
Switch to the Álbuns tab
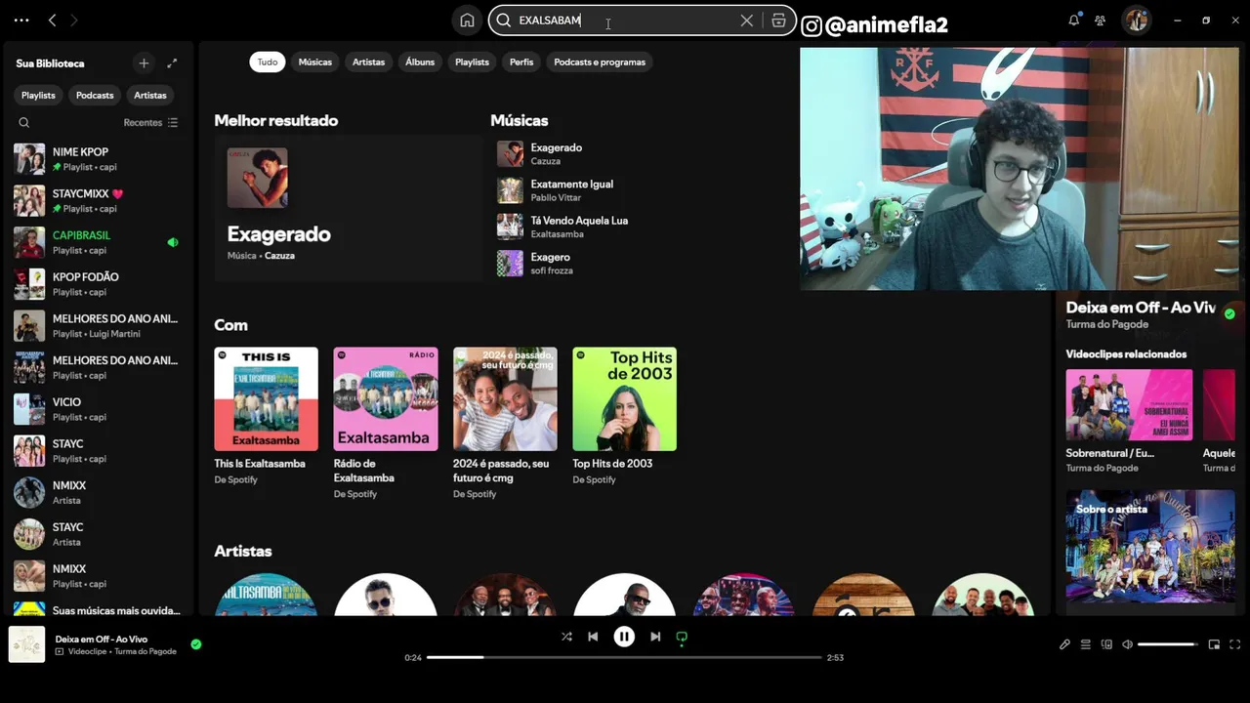tap(420, 62)
